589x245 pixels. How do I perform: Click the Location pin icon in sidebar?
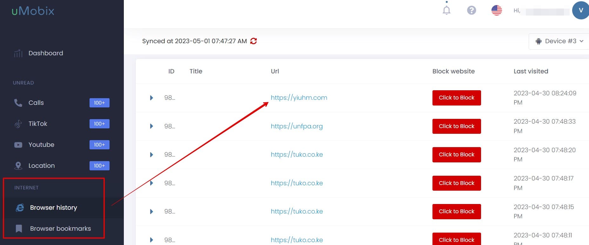pyautogui.click(x=18, y=166)
